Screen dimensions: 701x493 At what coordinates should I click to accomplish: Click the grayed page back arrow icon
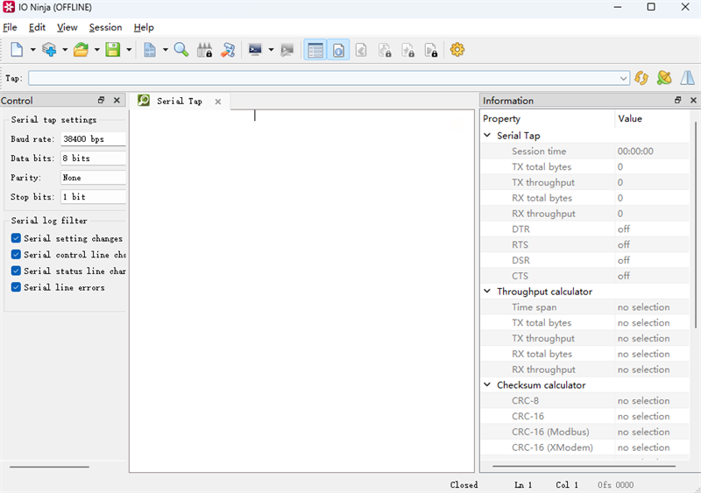361,50
